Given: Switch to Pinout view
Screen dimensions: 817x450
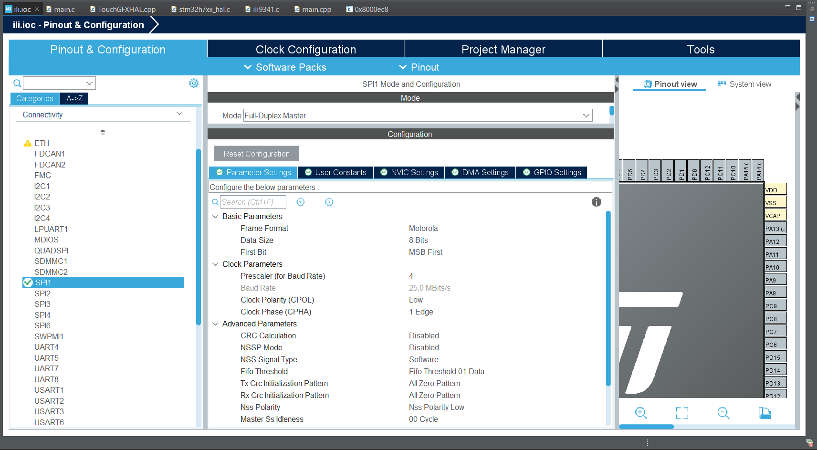Looking at the screenshot, I should pos(670,84).
